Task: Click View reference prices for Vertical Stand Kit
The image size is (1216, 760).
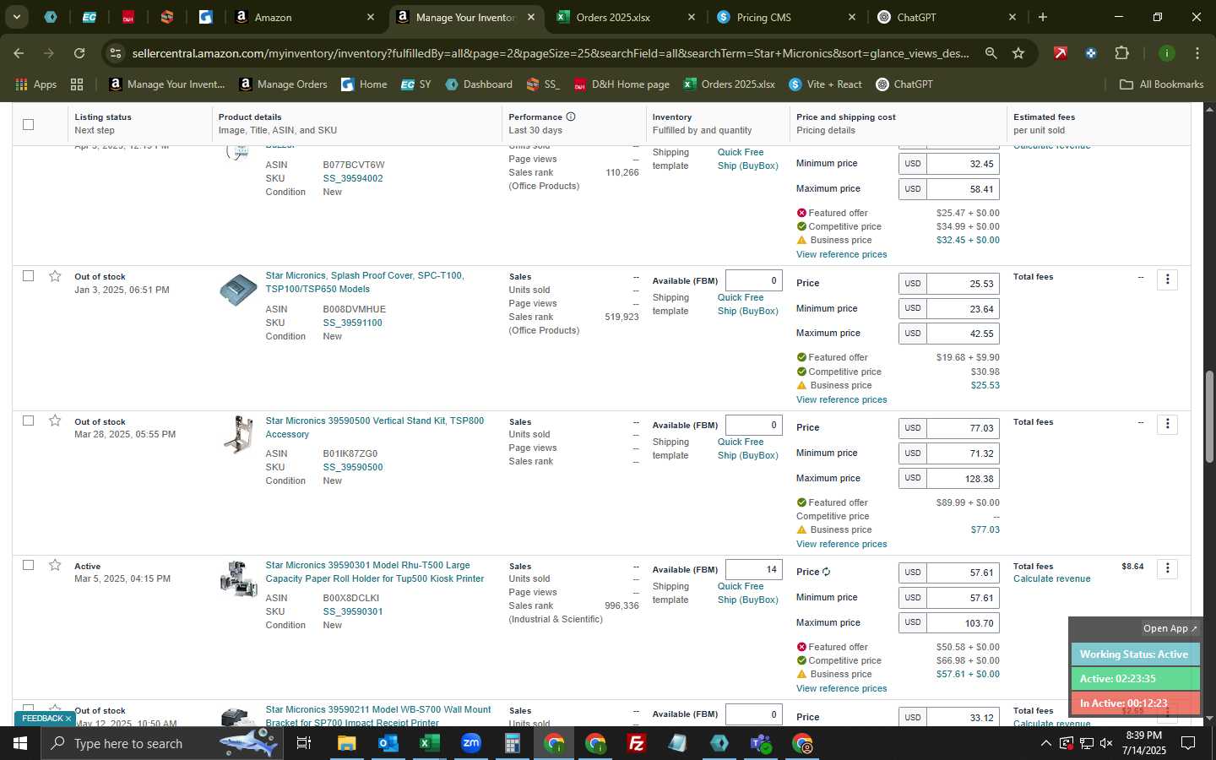Action: [x=841, y=544]
